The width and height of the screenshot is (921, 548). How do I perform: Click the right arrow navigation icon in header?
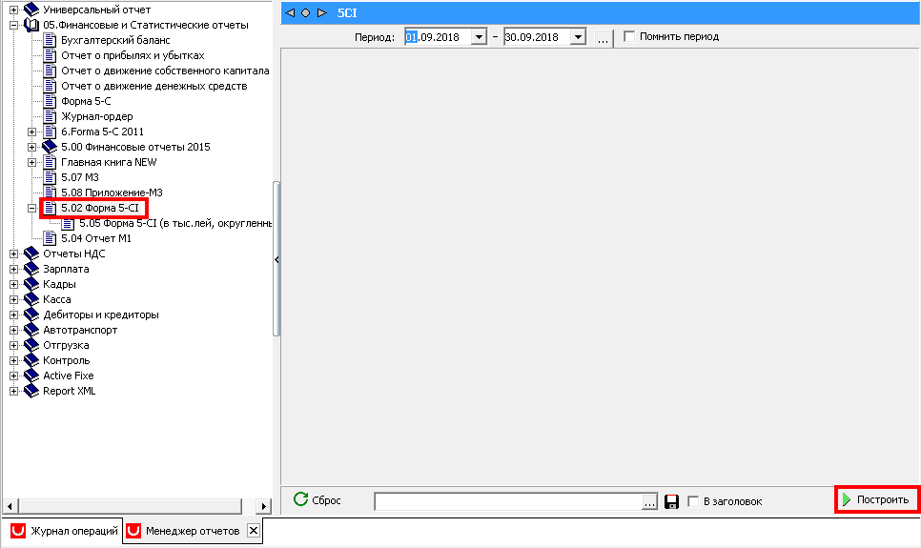click(x=322, y=13)
